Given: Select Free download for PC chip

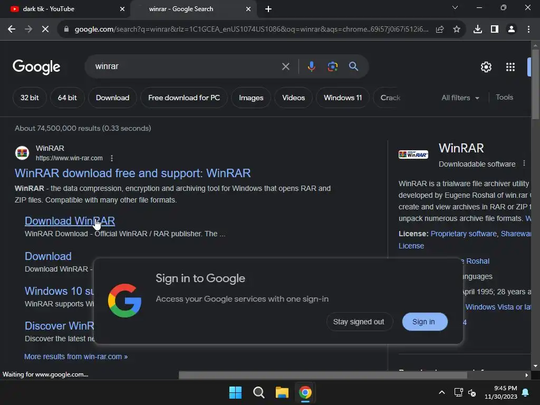Looking at the screenshot, I should point(184,98).
